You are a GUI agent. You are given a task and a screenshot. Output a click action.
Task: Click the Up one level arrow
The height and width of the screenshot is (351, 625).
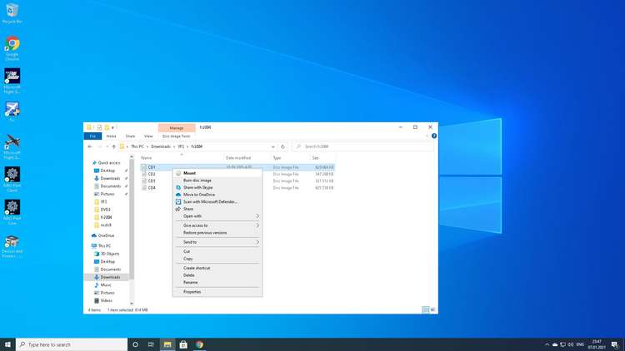click(x=114, y=146)
